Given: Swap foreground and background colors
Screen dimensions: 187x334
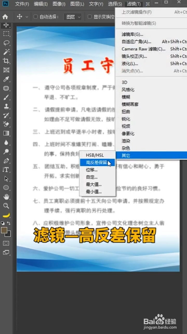Looking at the screenshot, I should pos(9,223).
